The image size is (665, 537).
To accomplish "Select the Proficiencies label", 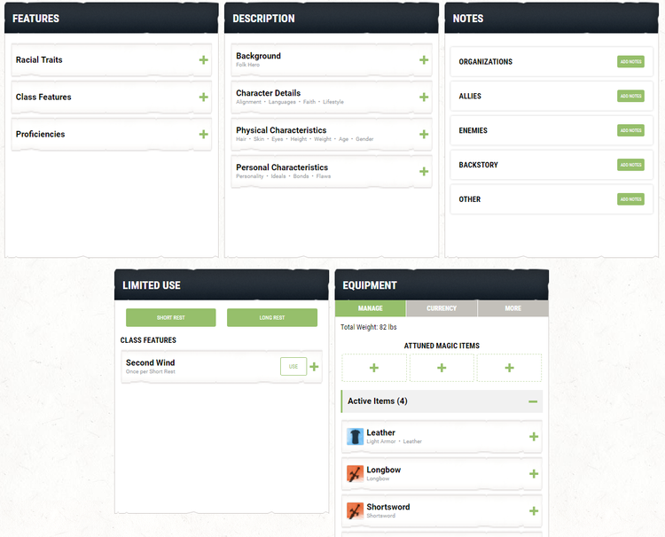I will [x=40, y=134].
